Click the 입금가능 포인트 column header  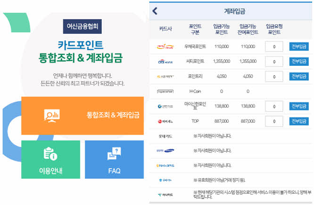pos(221,29)
